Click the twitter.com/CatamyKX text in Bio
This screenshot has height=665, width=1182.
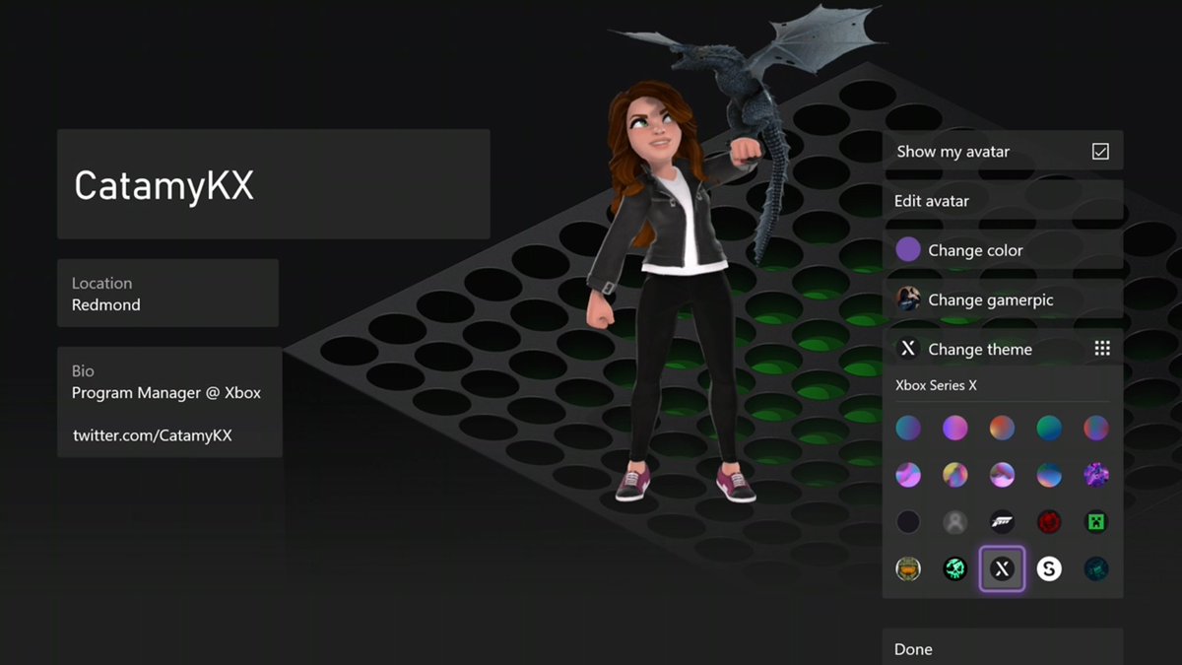[153, 434]
